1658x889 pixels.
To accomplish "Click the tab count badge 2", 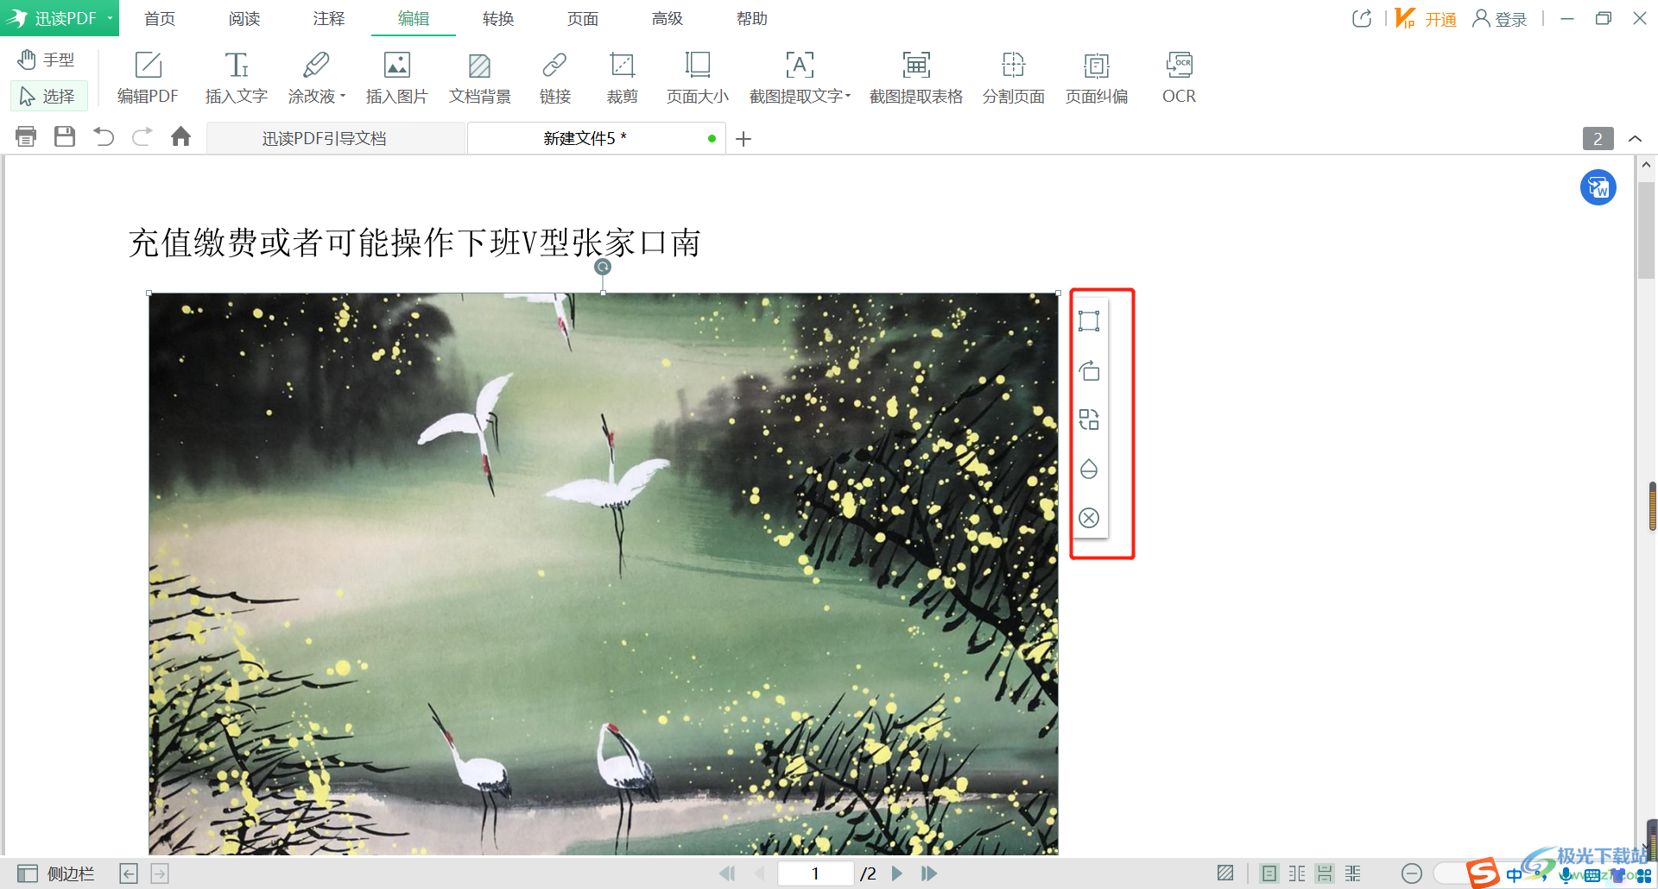I will (x=1598, y=138).
